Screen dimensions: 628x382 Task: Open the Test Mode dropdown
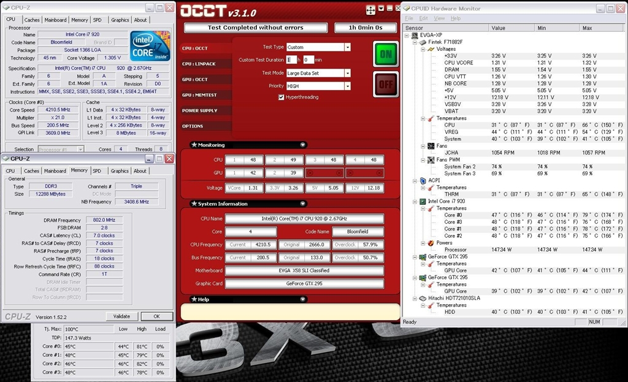point(347,73)
